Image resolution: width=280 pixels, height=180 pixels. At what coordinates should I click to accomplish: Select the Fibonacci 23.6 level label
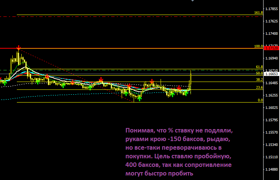(259, 88)
